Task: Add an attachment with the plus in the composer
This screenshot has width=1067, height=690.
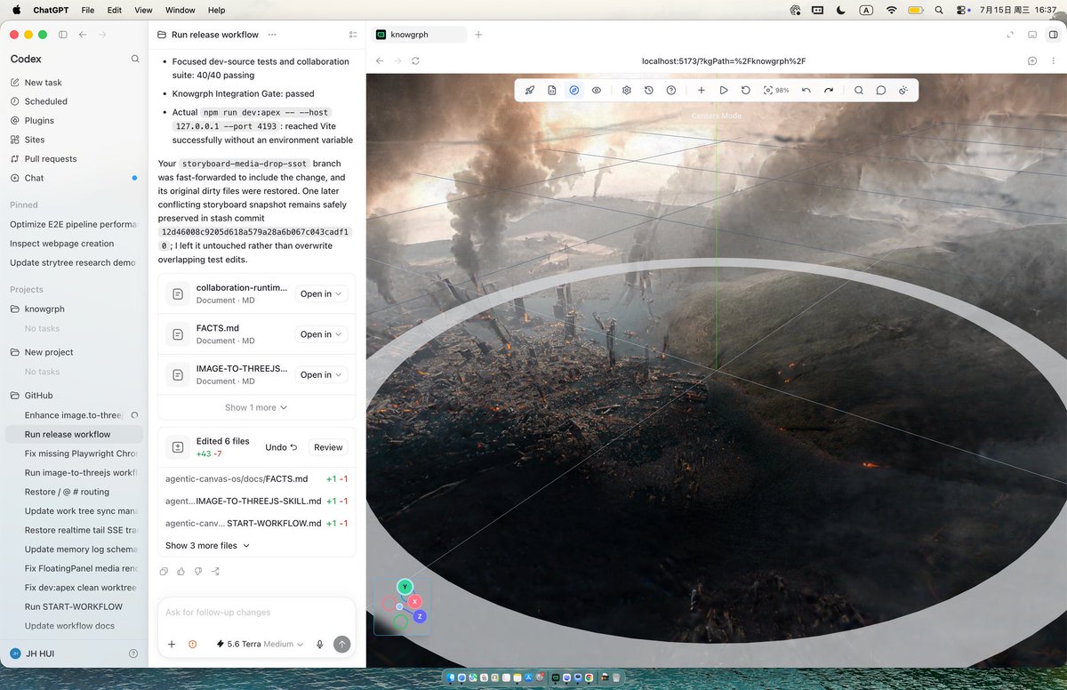Action: coord(172,644)
